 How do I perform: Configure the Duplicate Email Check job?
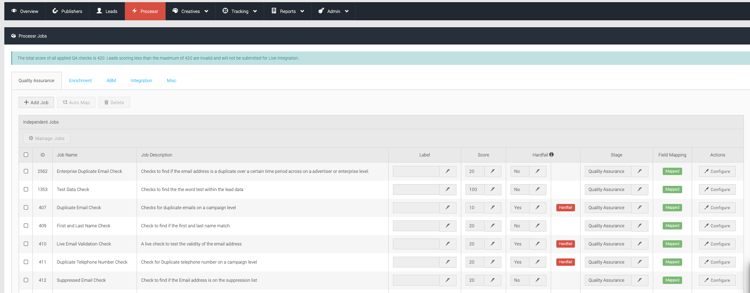[717, 208]
